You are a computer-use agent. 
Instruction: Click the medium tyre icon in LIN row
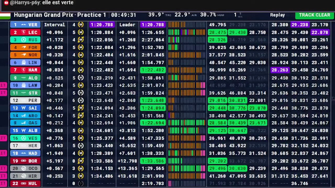81,63
